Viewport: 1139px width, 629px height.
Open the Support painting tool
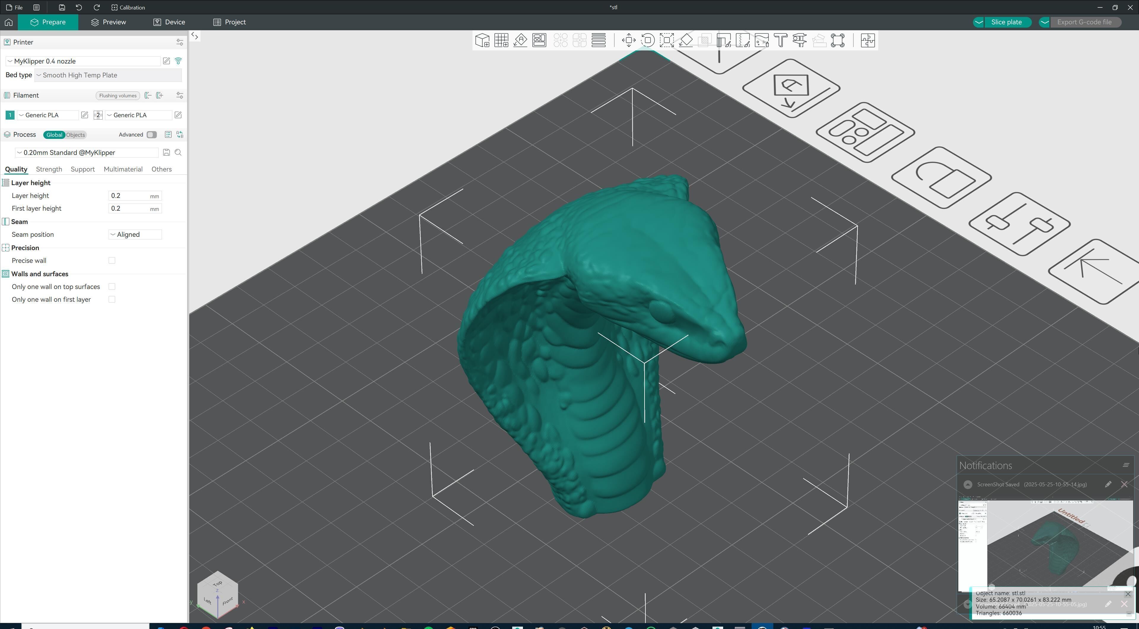[724, 40]
